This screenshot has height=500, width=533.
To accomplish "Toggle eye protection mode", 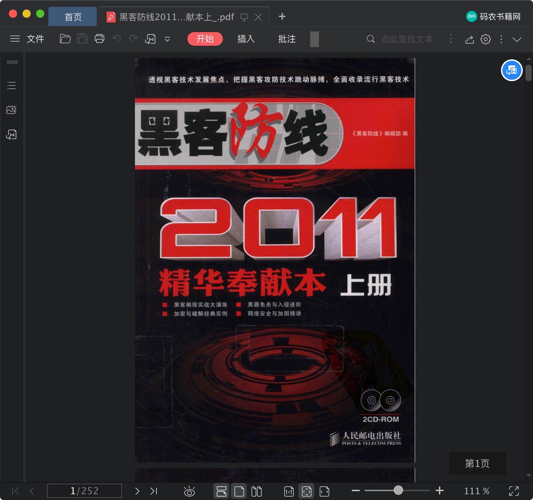I will click(x=189, y=491).
